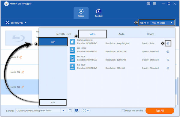Select the Movie 200 radio button
Screen dimensions: 180x117
click(7, 87)
